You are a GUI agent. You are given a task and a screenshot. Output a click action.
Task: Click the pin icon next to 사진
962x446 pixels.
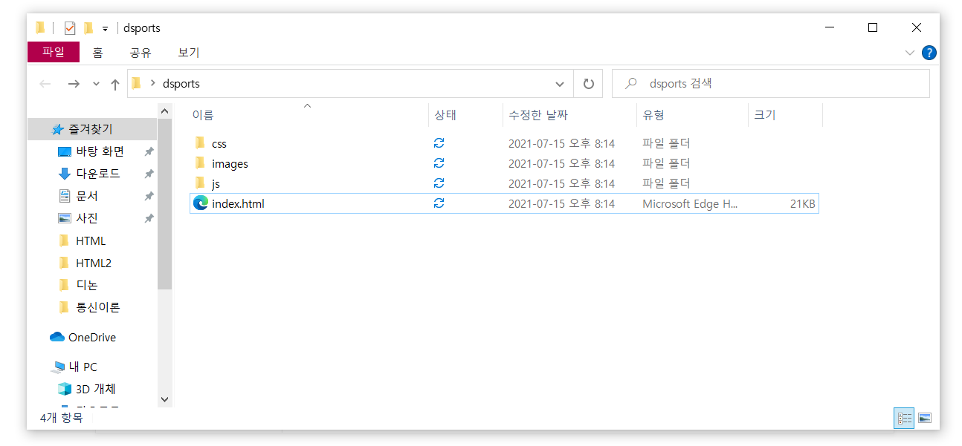[149, 218]
